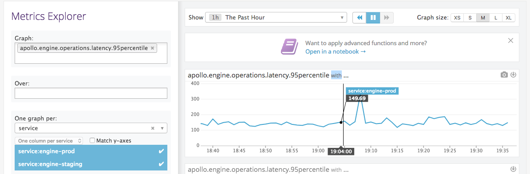Click the export icon on engine-prod graph

(x=513, y=75)
